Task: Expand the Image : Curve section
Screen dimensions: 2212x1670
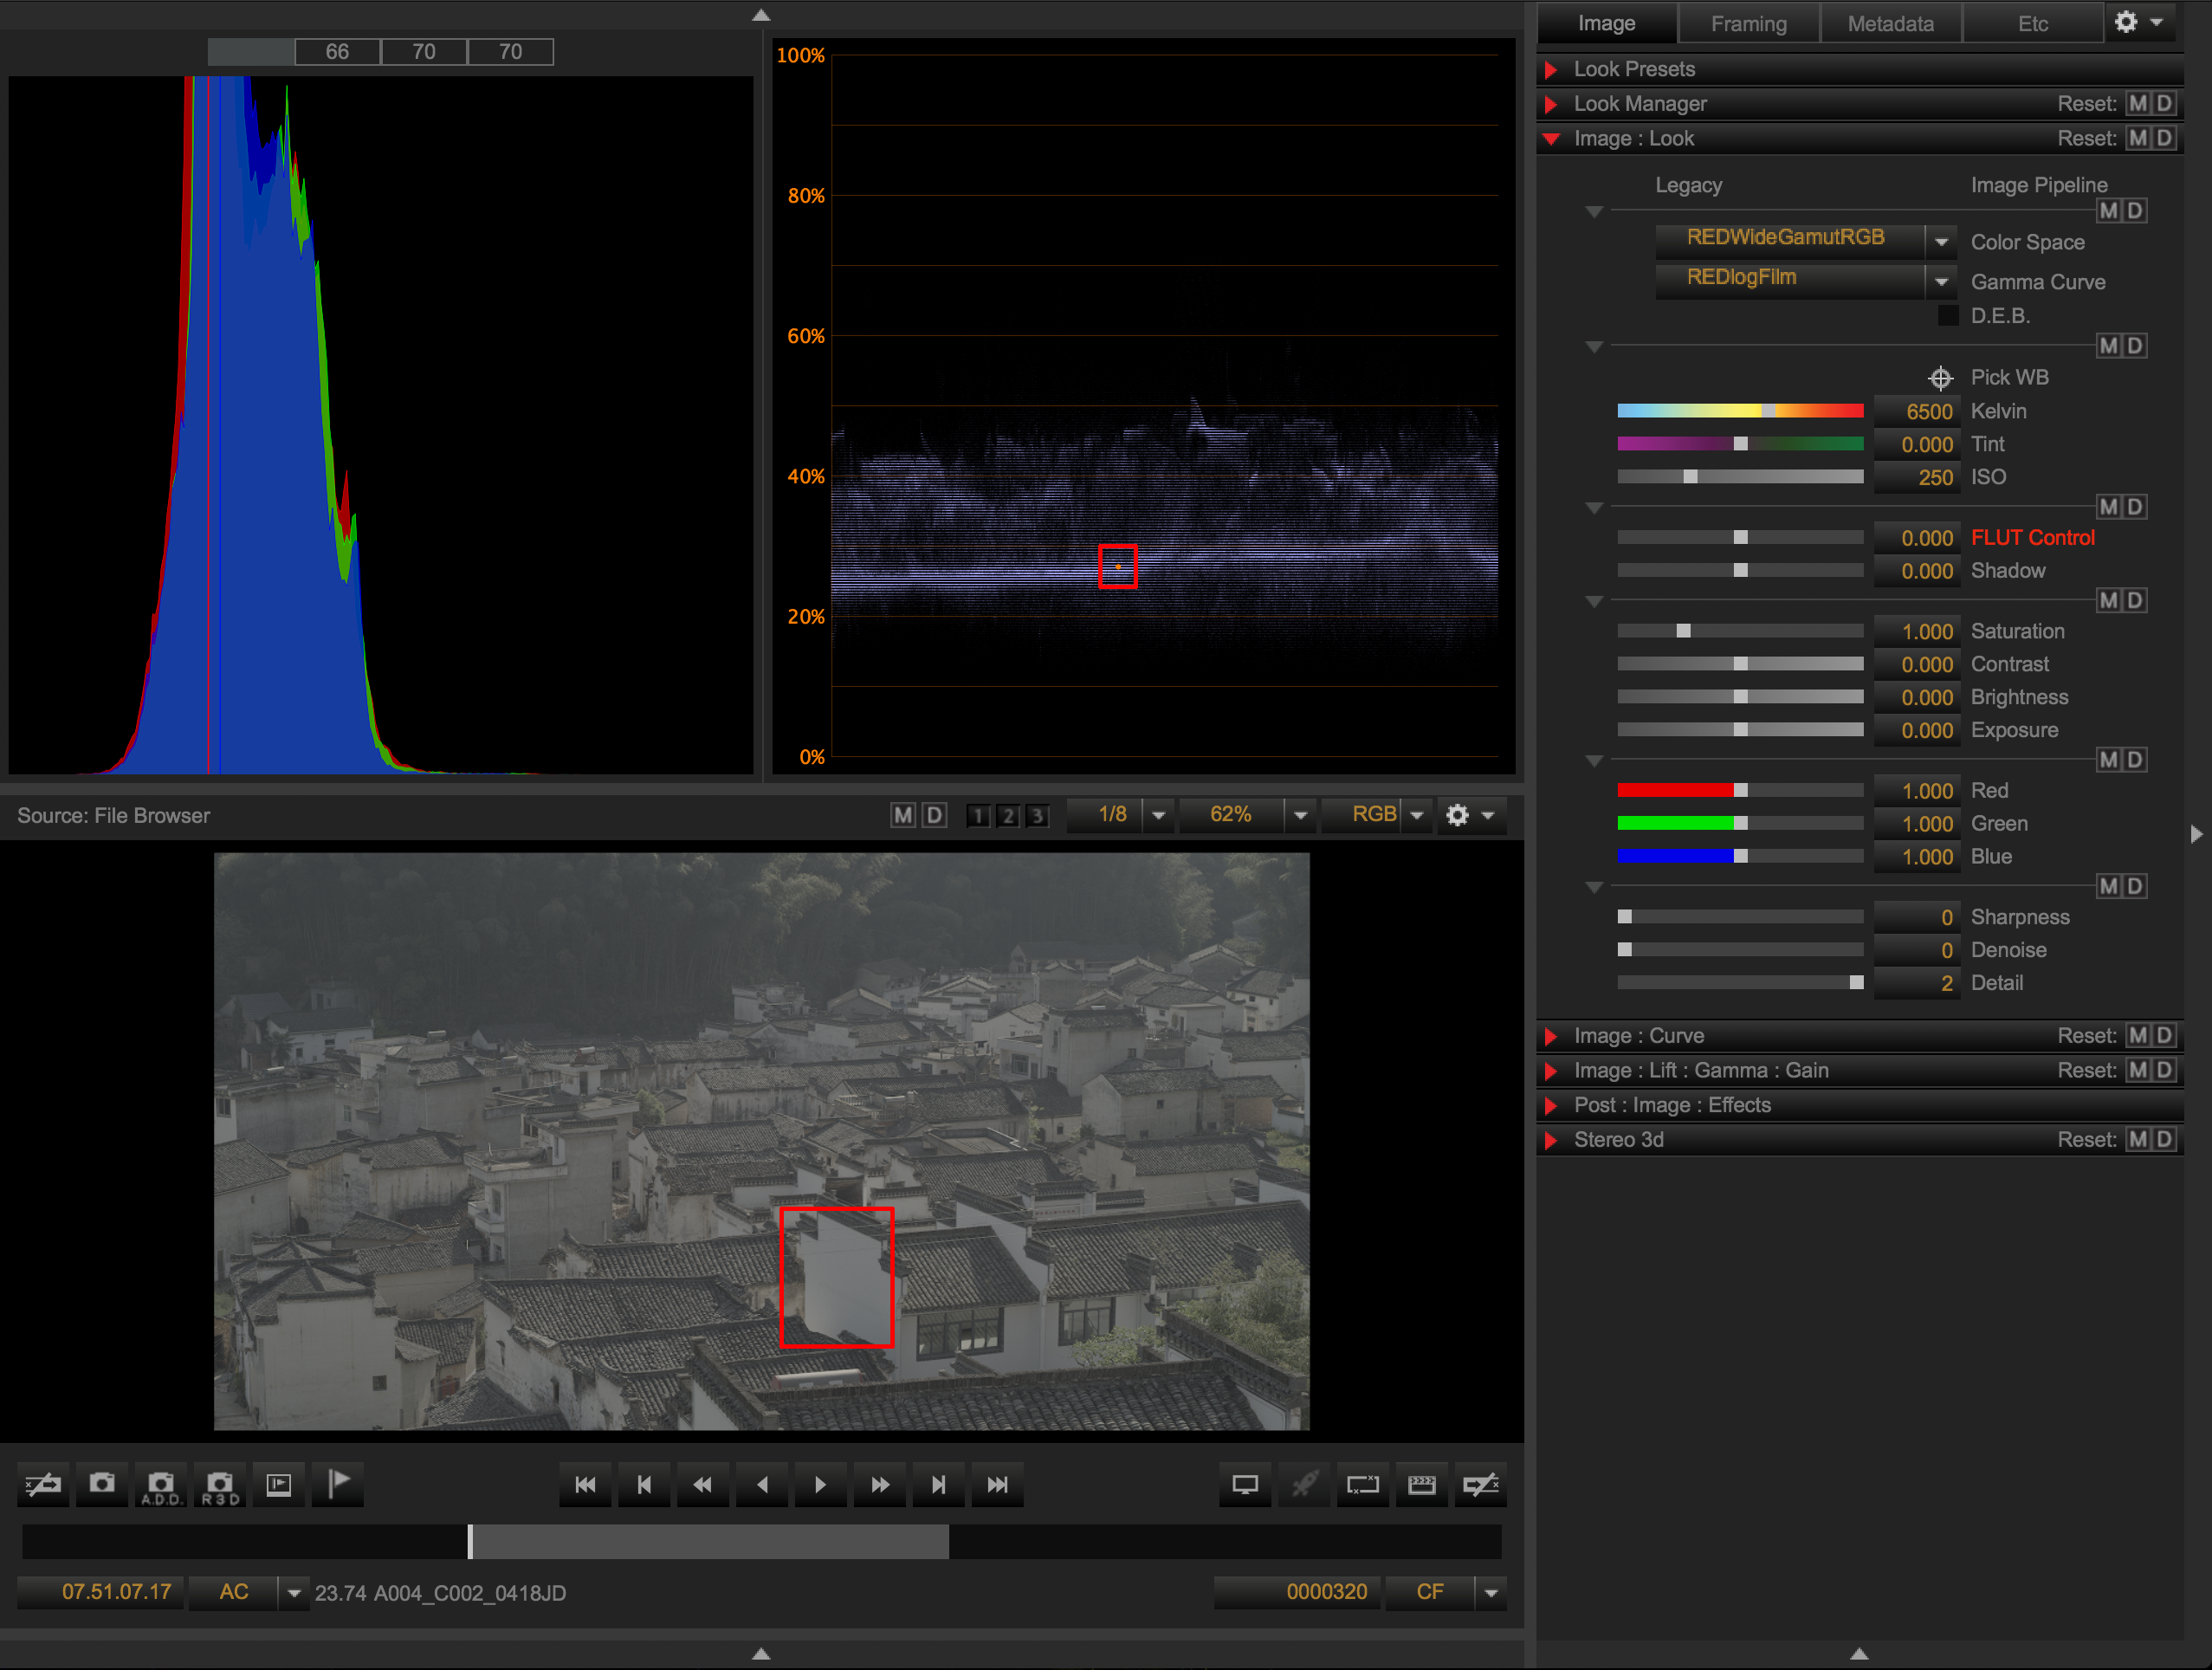Action: pos(1551,1036)
